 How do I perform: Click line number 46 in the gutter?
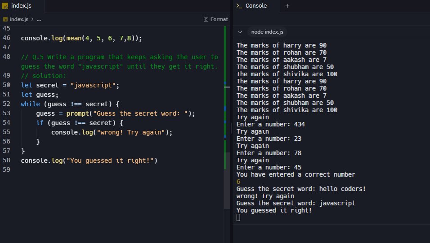click(6, 38)
